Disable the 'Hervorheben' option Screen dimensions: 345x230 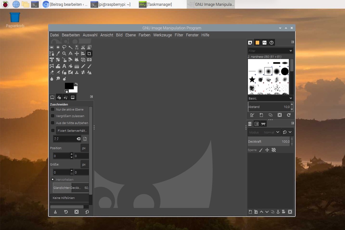pyautogui.click(x=52, y=179)
